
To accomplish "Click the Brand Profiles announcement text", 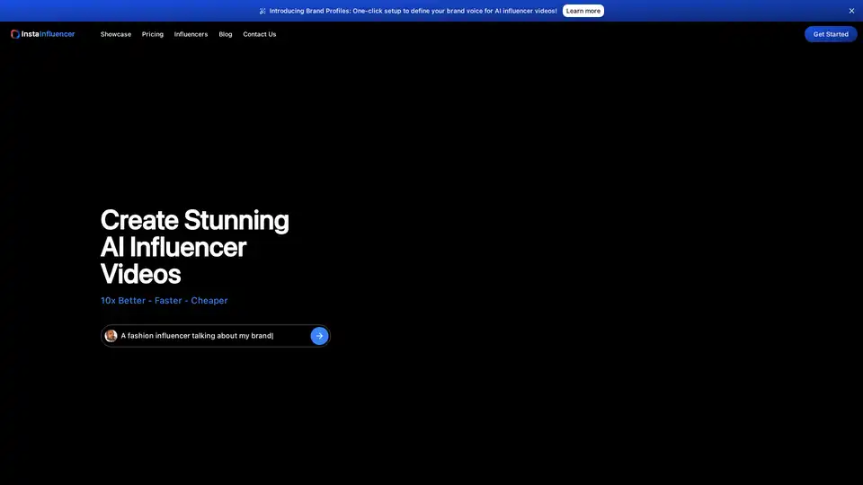I will 413,11.
